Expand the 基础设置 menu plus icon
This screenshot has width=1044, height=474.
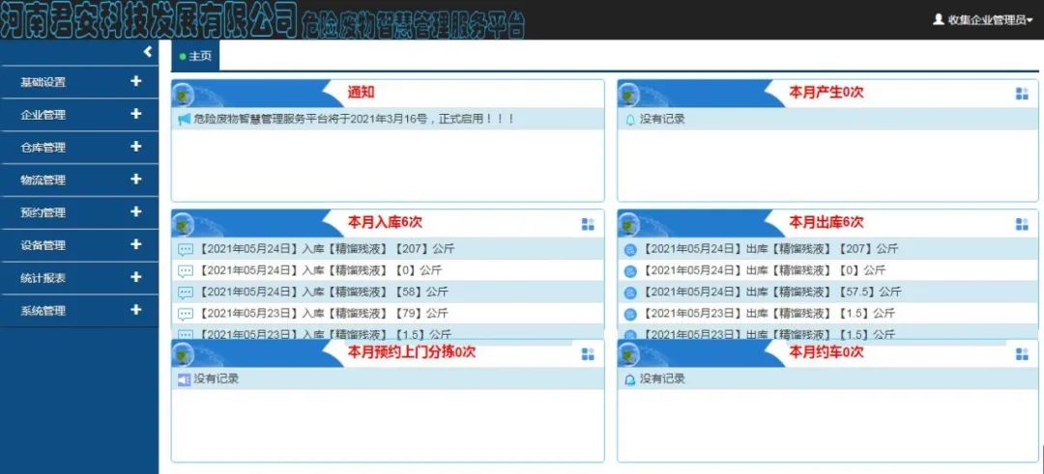tap(136, 81)
